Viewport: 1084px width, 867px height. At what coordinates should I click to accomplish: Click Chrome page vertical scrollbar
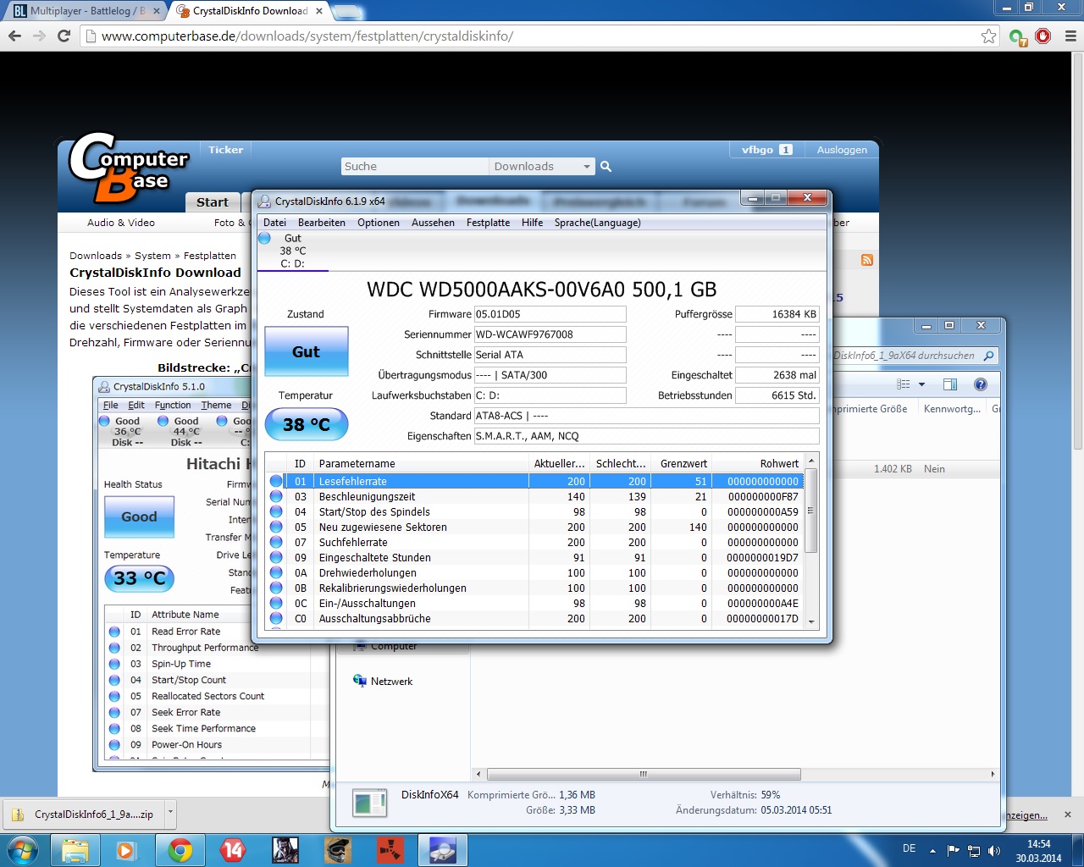[1077, 251]
